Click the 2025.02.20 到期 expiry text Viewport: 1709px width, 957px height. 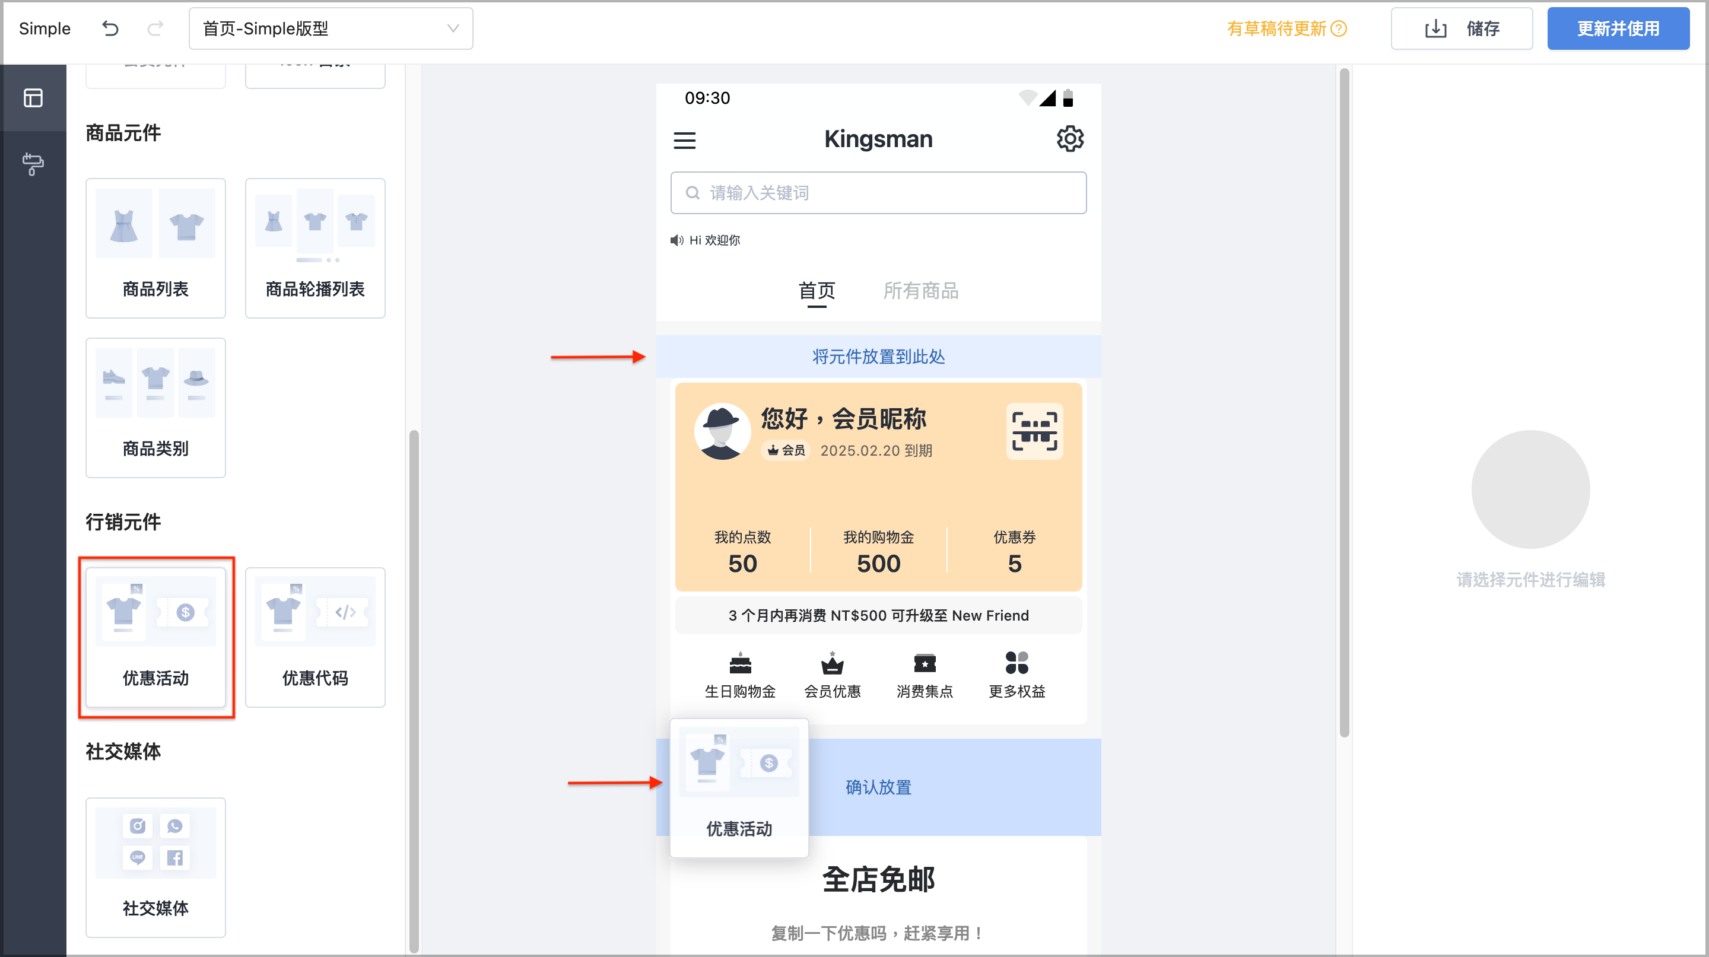(876, 450)
